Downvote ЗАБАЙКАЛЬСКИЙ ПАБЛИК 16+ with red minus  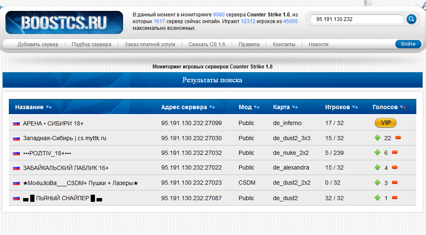tap(395, 167)
